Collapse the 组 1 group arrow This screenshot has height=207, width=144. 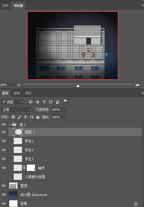[x=10, y=124]
